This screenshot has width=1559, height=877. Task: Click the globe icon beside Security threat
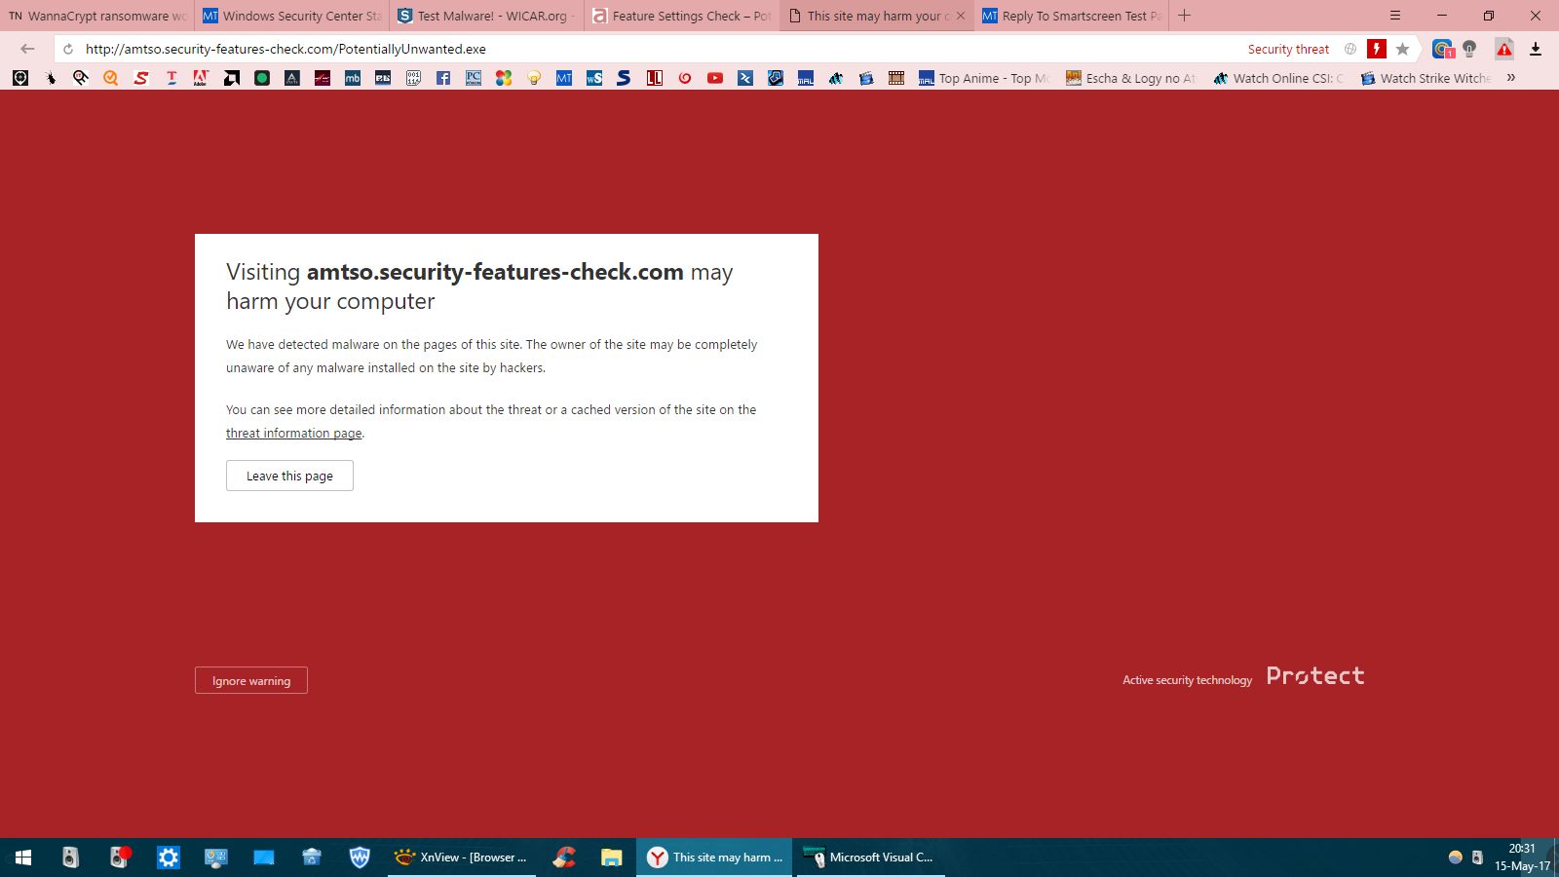(x=1350, y=49)
